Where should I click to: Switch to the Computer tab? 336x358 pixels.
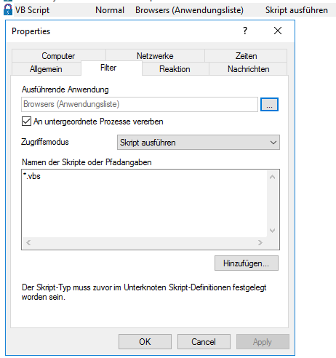click(x=58, y=56)
